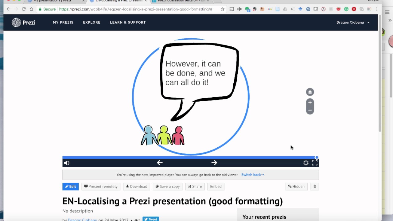Click Present remotely
This screenshot has height=221, width=393.
pos(101,187)
